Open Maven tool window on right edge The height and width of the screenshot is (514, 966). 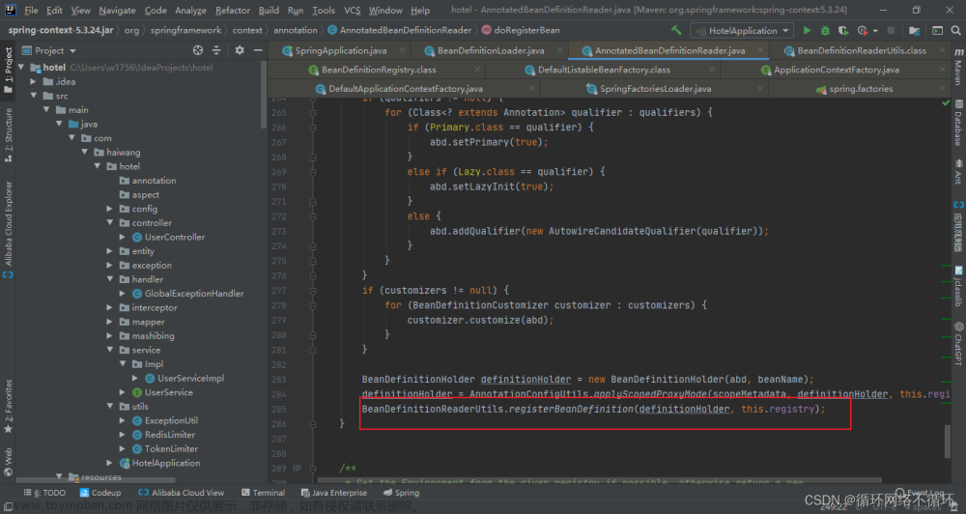point(958,67)
